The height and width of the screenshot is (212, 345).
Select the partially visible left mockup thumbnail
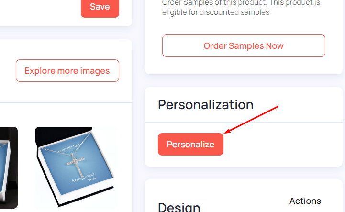point(9,167)
